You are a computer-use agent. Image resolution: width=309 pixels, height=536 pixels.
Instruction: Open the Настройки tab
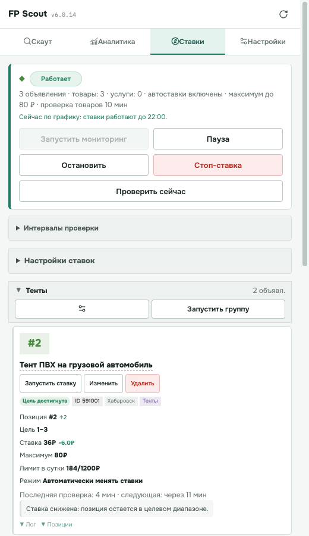263,42
